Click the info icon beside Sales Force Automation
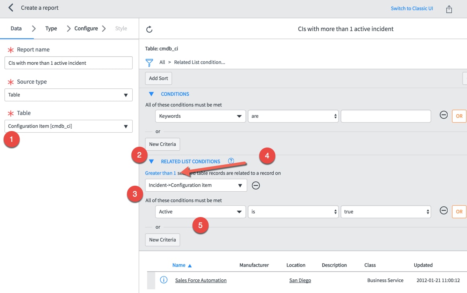Screen dimensions: 467x293 (164, 280)
